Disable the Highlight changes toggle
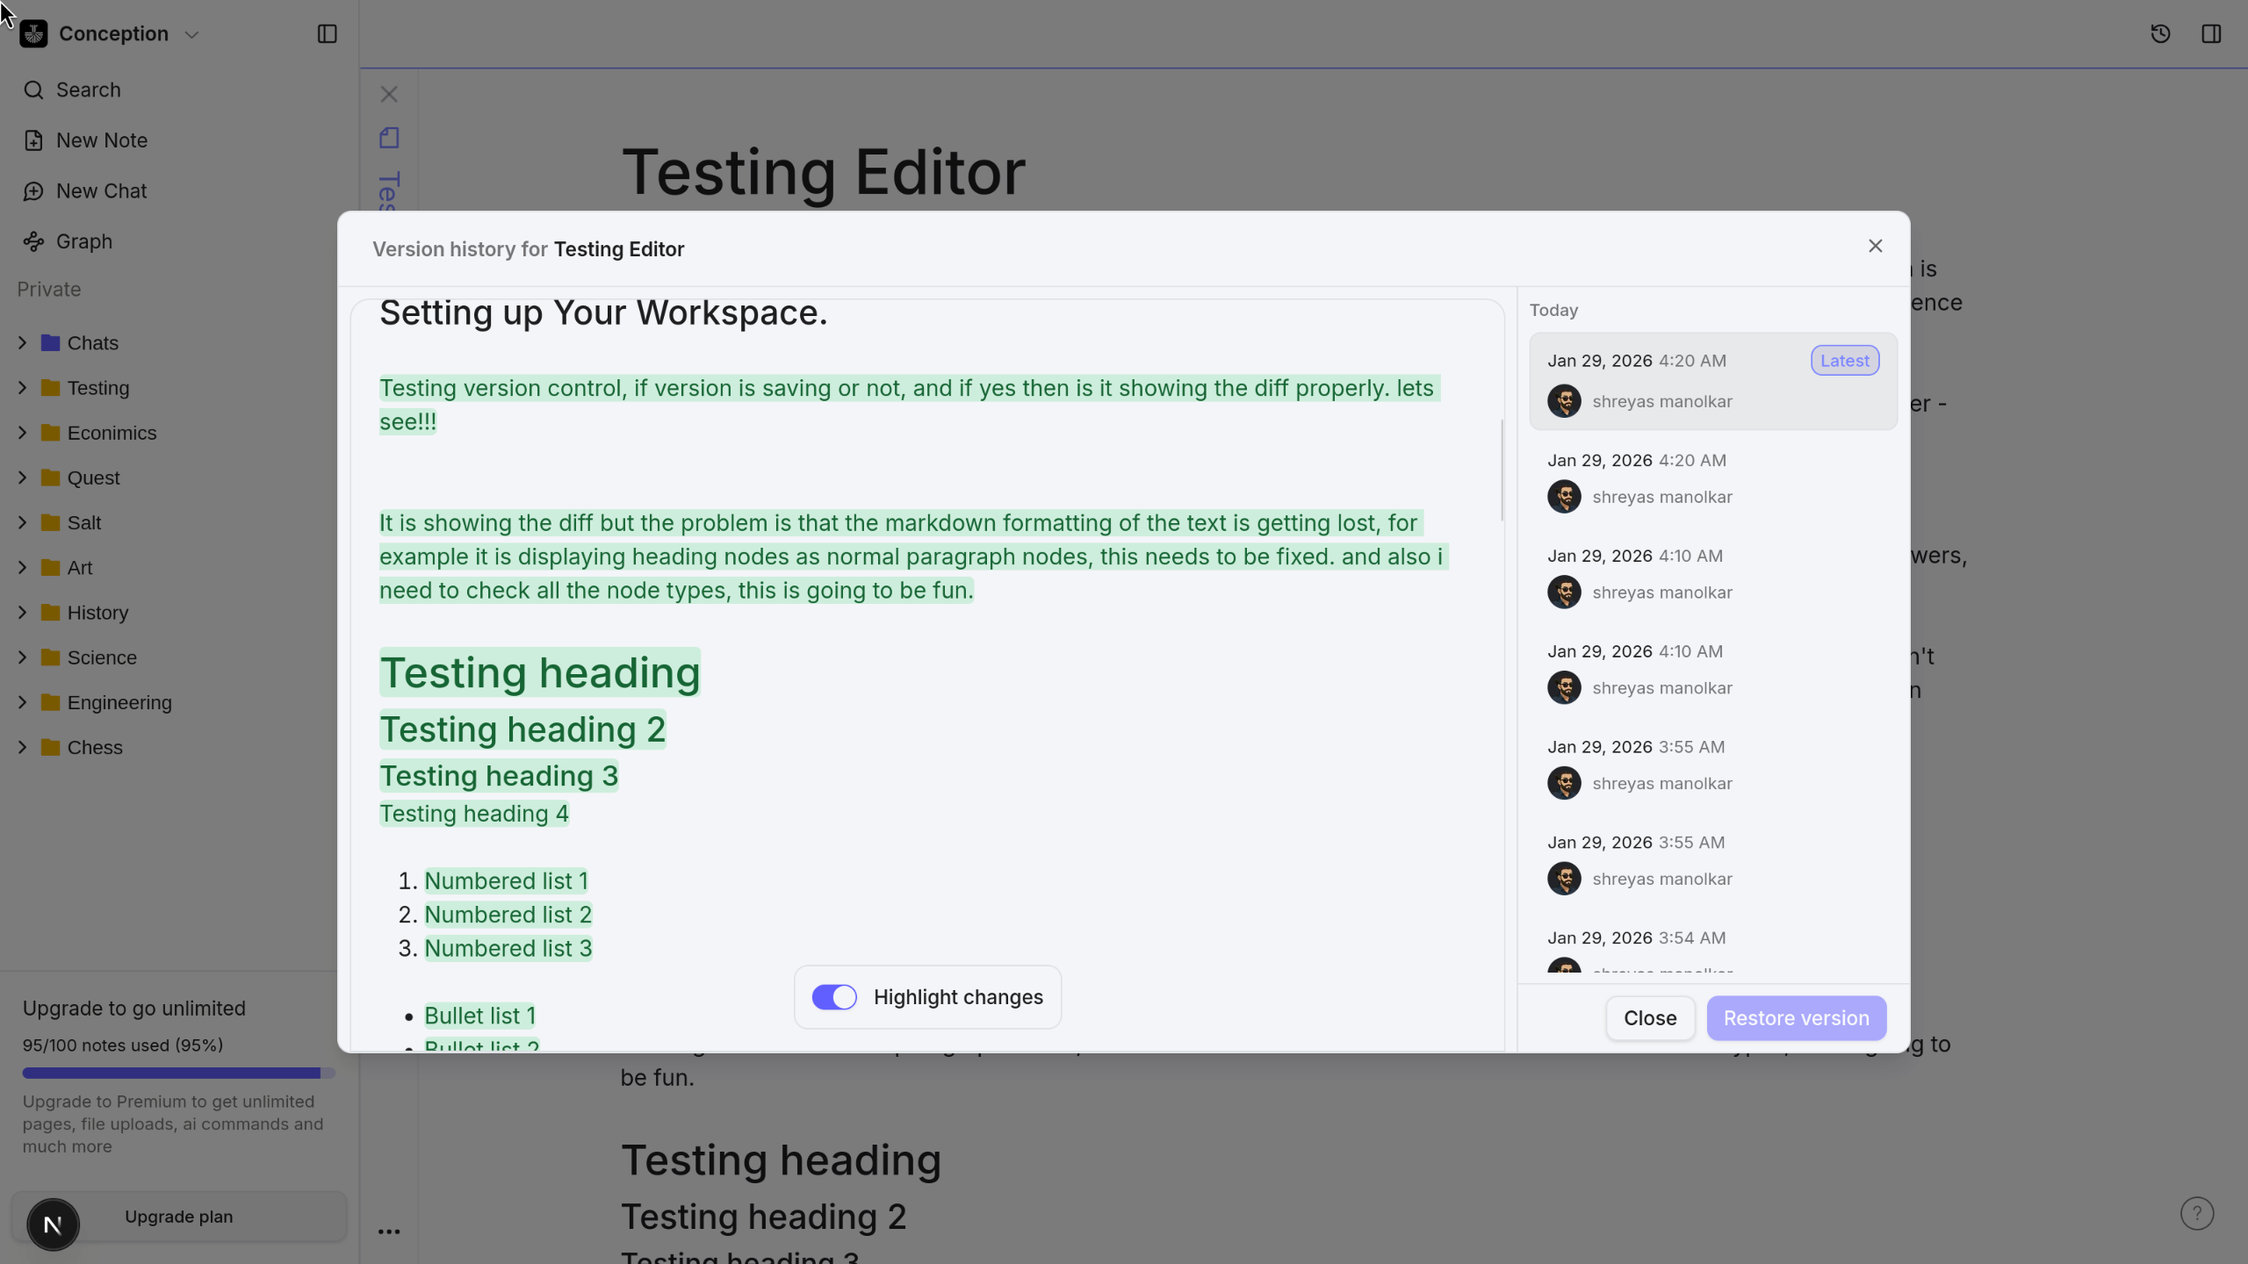The image size is (2248, 1264). click(x=833, y=997)
